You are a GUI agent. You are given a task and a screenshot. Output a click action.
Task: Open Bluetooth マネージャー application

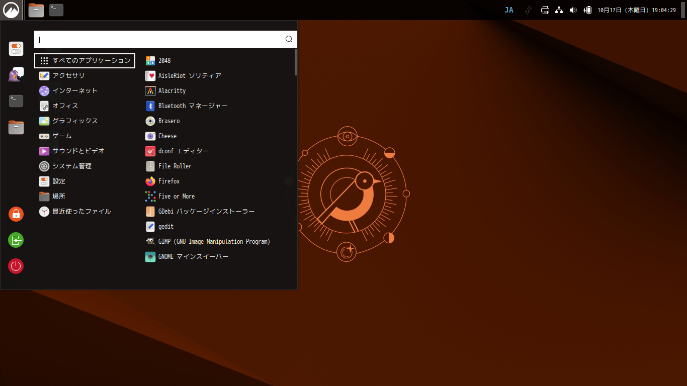pos(193,106)
